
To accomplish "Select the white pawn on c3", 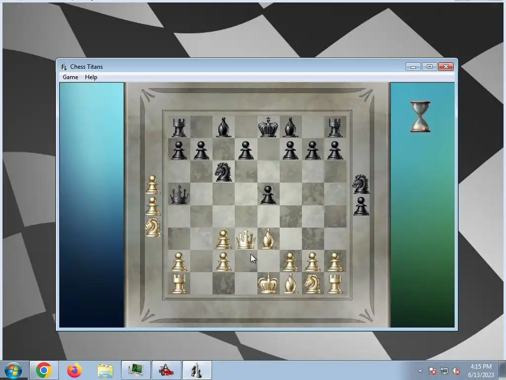I will point(224,239).
